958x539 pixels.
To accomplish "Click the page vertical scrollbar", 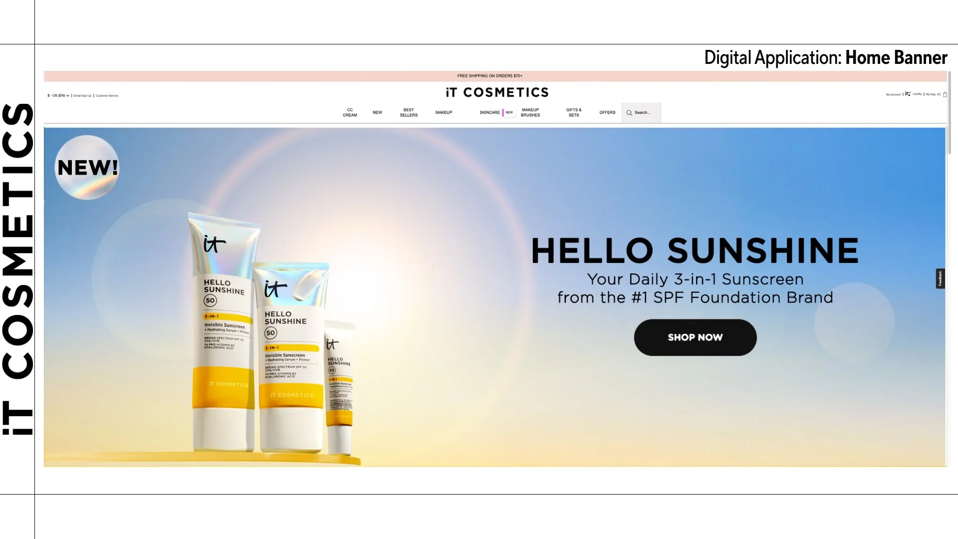I will click(x=950, y=113).
